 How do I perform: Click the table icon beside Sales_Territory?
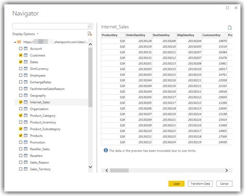pos(26,169)
